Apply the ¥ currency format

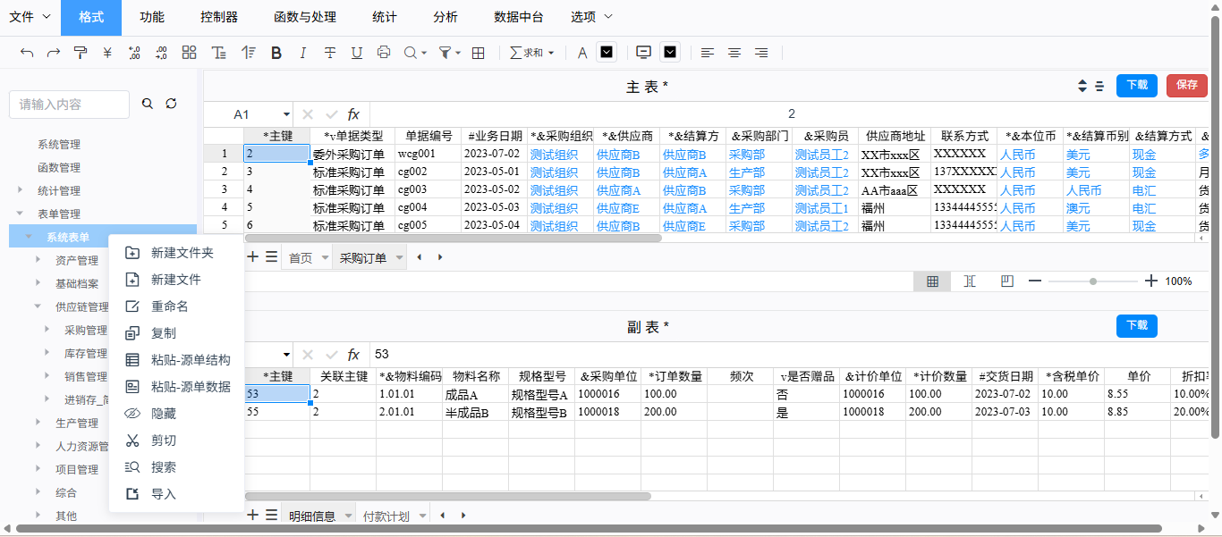click(107, 53)
